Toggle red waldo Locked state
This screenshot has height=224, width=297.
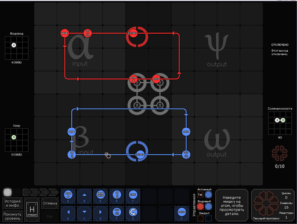[x=200, y=218]
